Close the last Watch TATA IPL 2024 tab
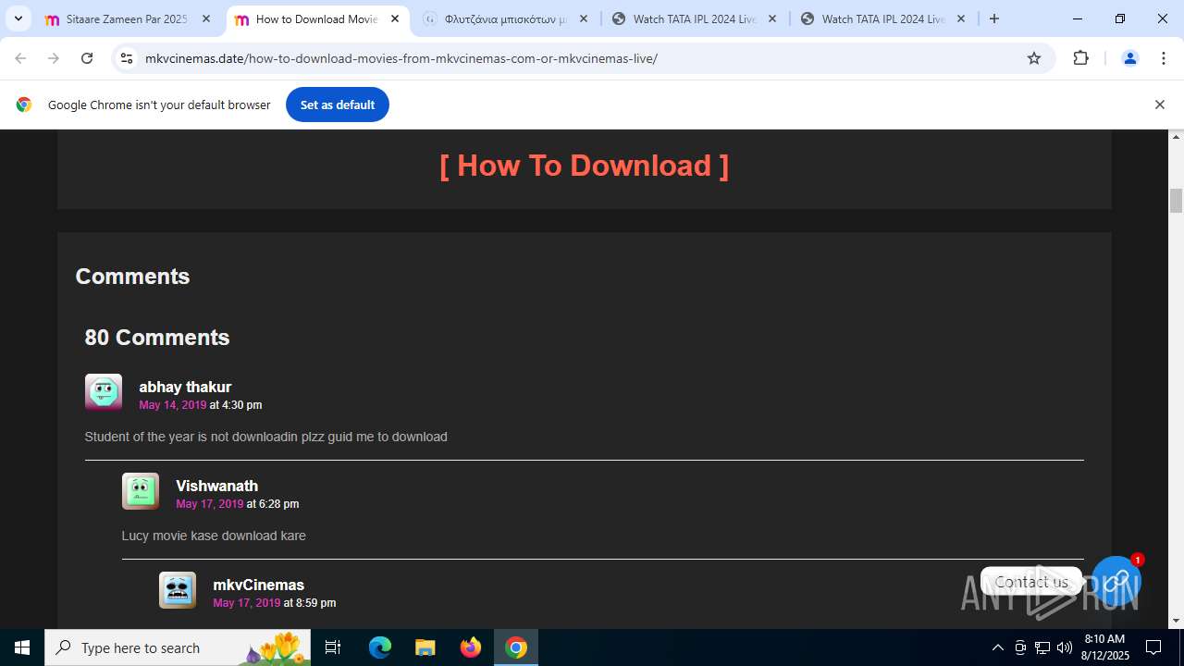The width and height of the screenshot is (1184, 666). point(961,18)
